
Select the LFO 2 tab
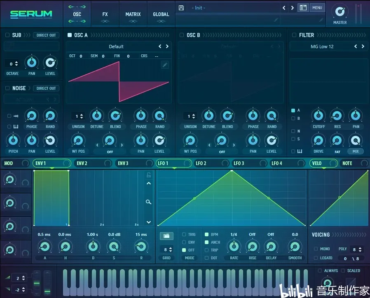tap(212, 163)
